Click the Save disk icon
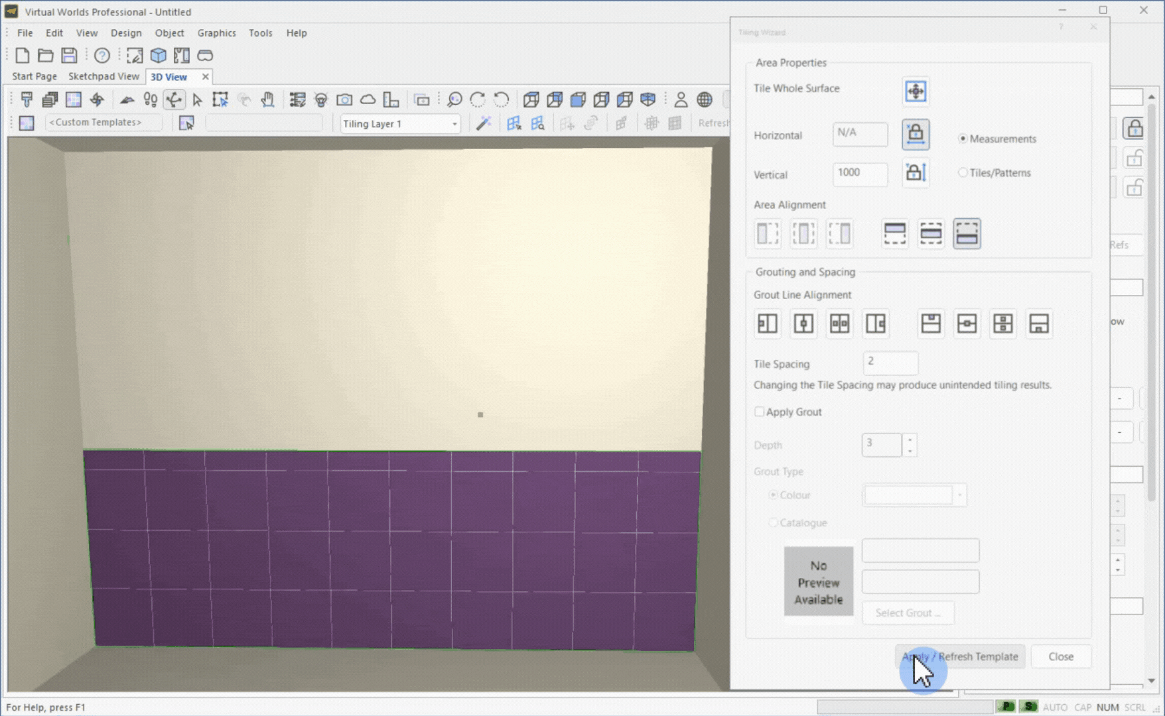This screenshot has height=716, width=1165. [69, 55]
